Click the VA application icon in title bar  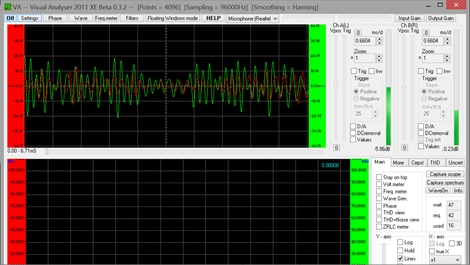pos(8,7)
